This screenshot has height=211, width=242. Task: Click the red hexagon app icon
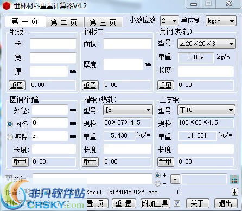[7, 5]
